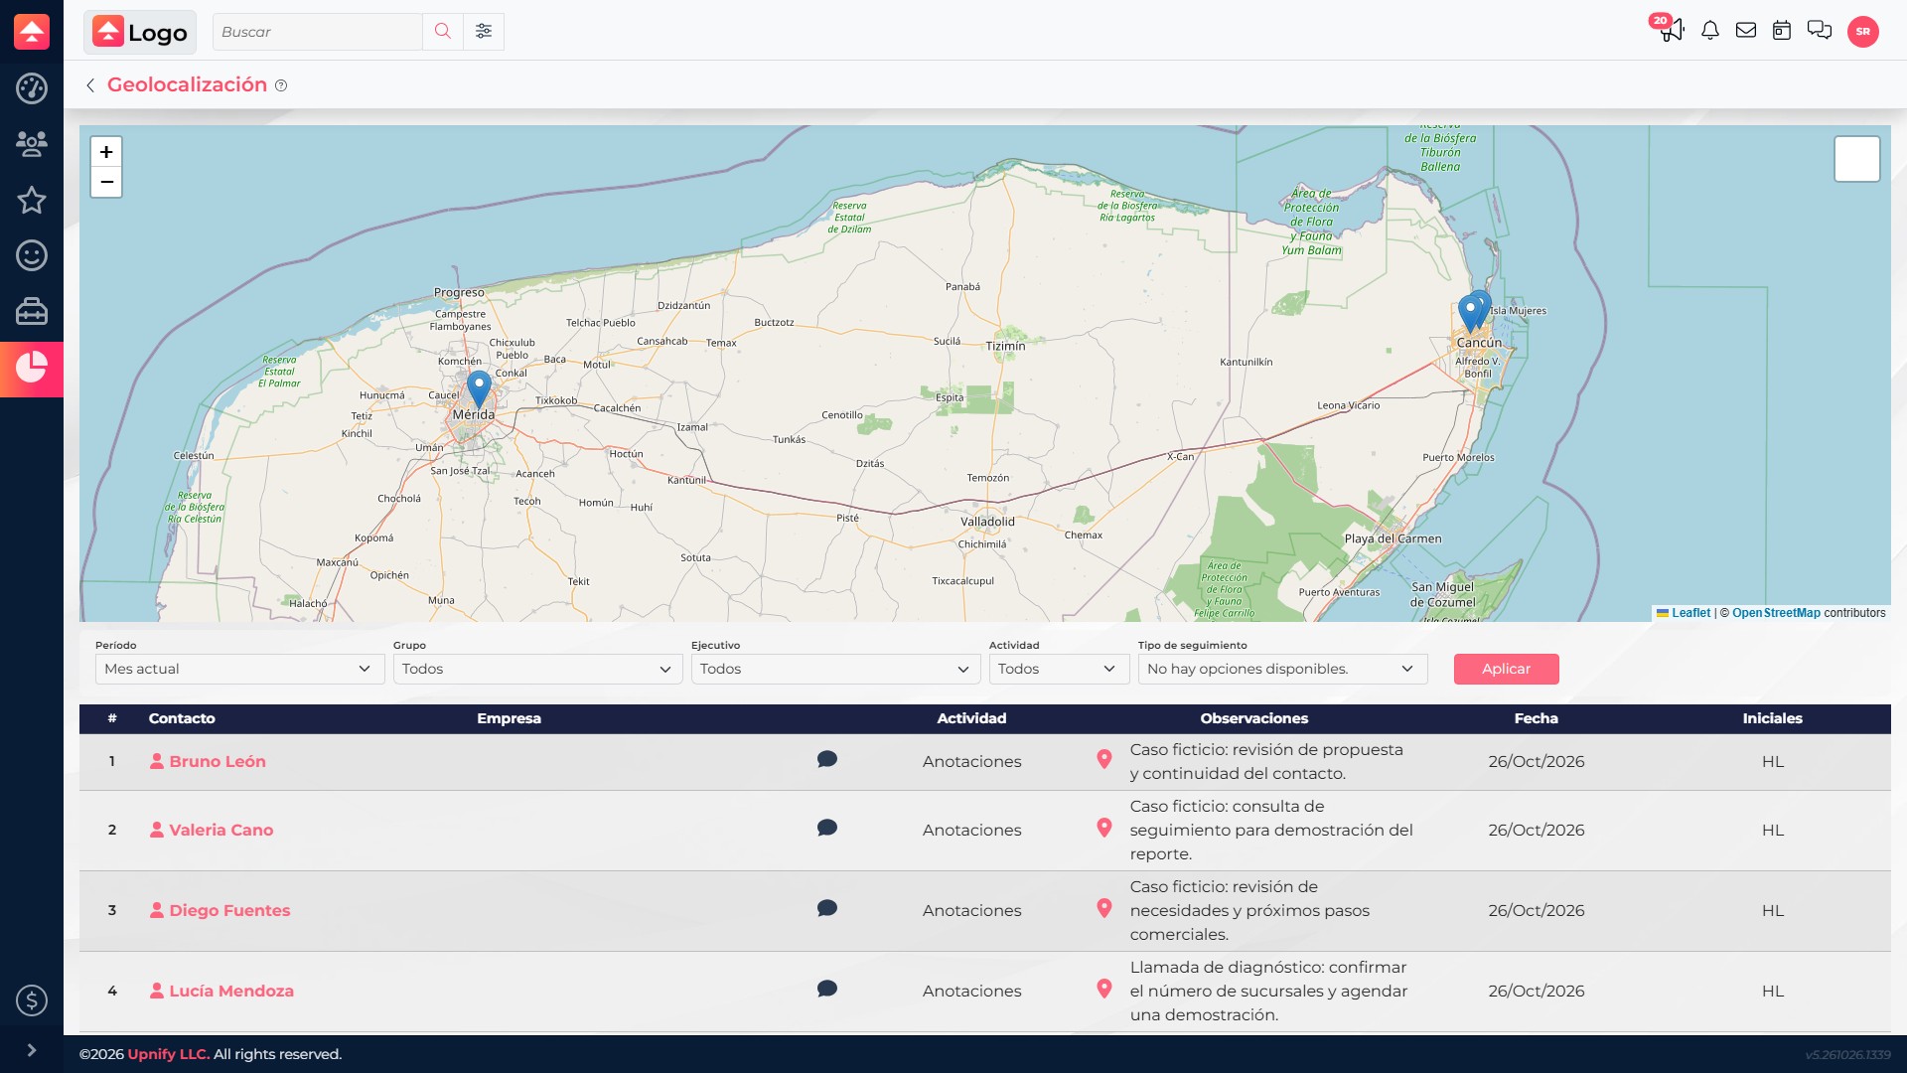Click the help icon beside Geolocalización title
The height and width of the screenshot is (1073, 1907).
point(281,85)
